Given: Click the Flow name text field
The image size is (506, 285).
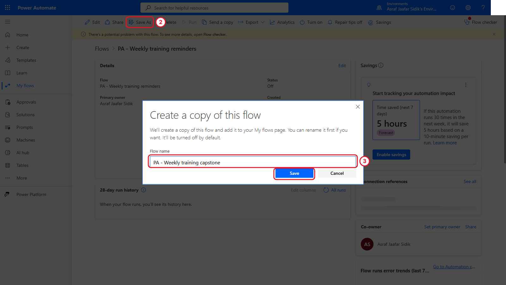Looking at the screenshot, I should coord(253,162).
